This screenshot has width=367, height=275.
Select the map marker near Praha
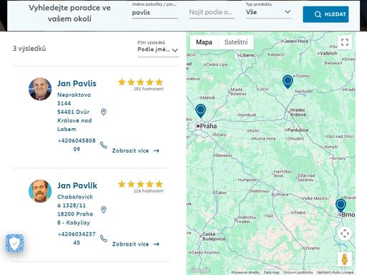201,110
